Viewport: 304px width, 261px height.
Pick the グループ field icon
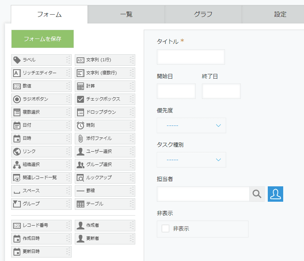click(x=17, y=204)
